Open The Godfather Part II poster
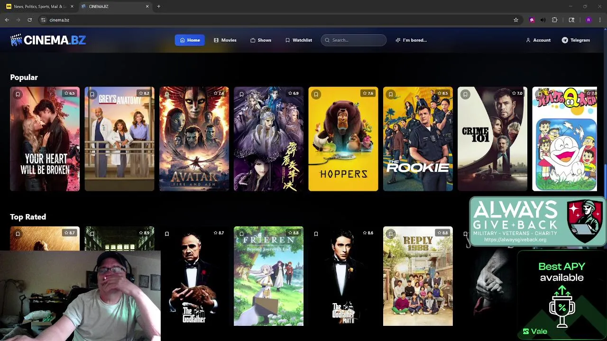Image resolution: width=607 pixels, height=341 pixels. point(343,276)
